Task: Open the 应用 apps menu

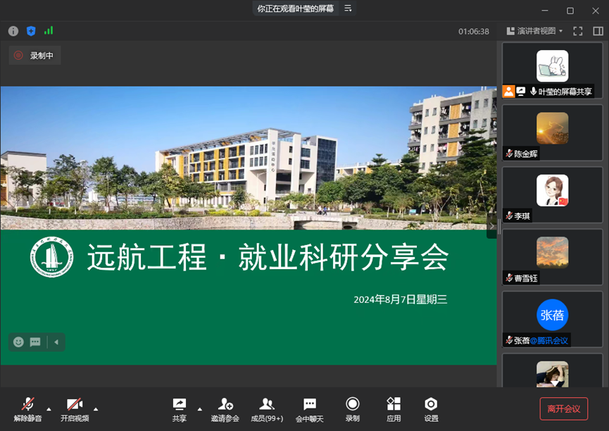Action: pyautogui.click(x=394, y=409)
